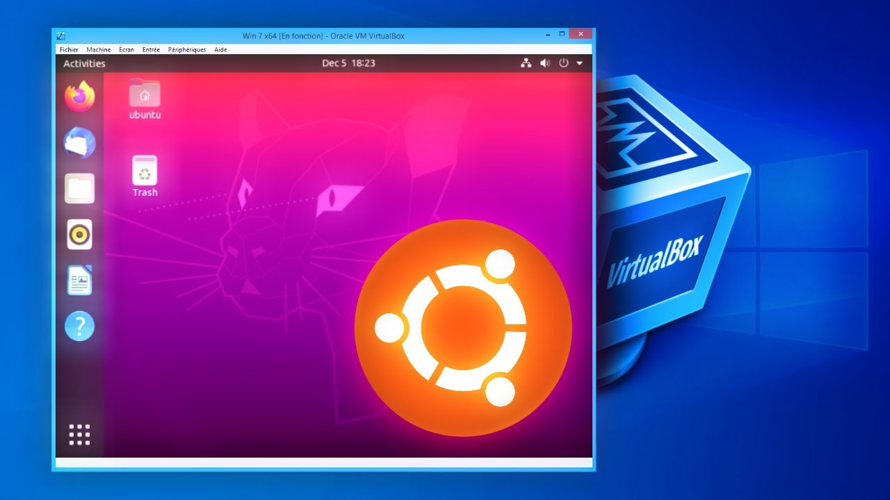Image resolution: width=890 pixels, height=500 pixels.
Task: Click the VirtualBox window title bar icon
Action: click(61, 35)
